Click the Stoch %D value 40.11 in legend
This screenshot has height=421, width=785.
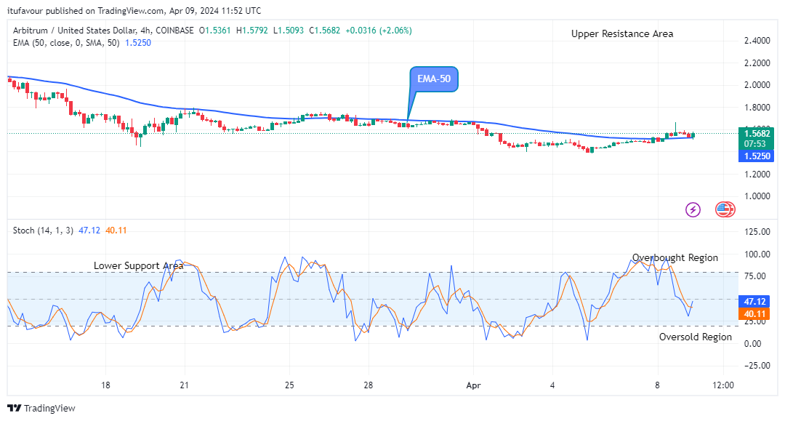pos(116,230)
